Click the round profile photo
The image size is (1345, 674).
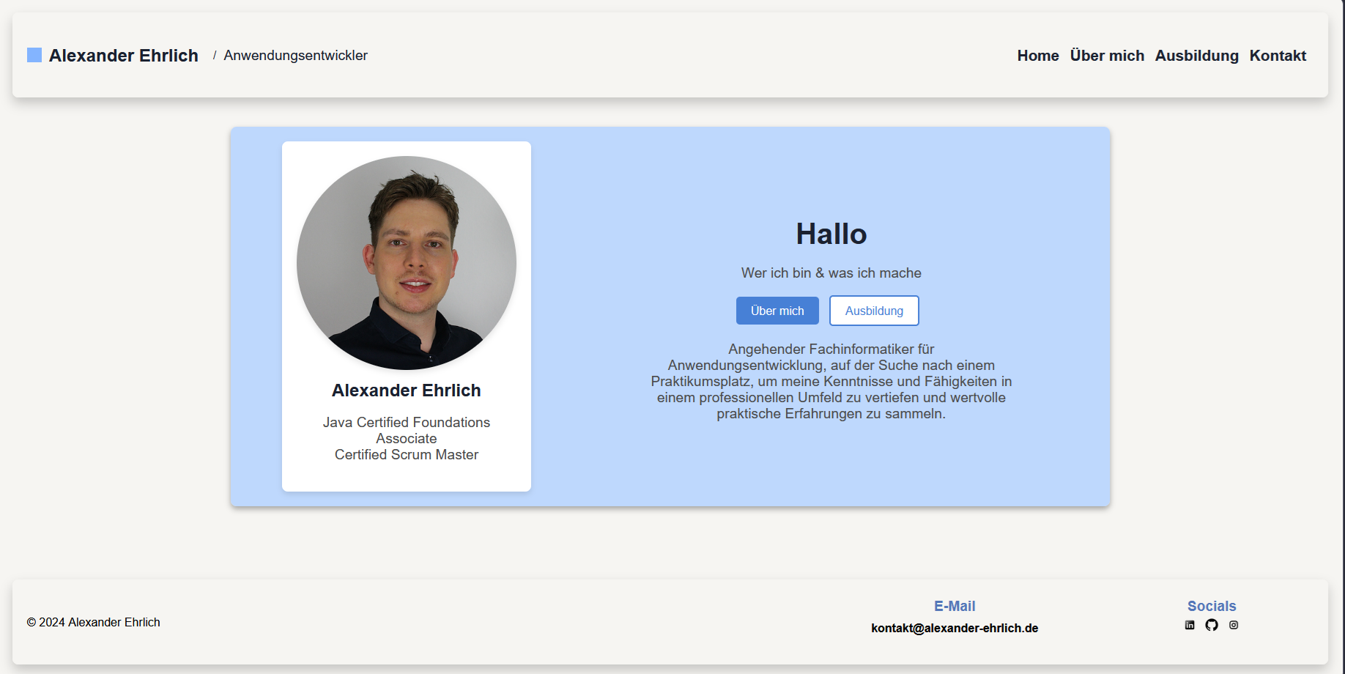click(x=407, y=263)
